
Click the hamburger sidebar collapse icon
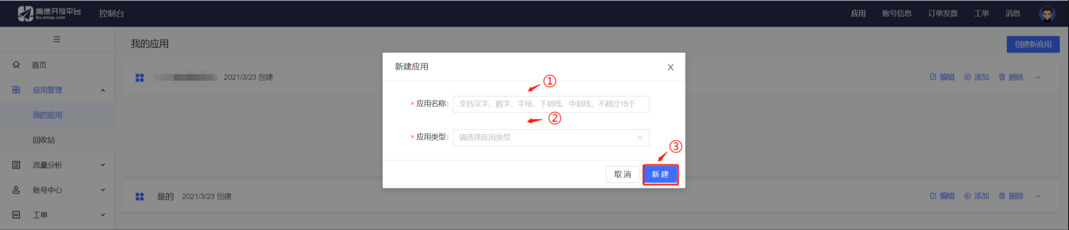57,39
